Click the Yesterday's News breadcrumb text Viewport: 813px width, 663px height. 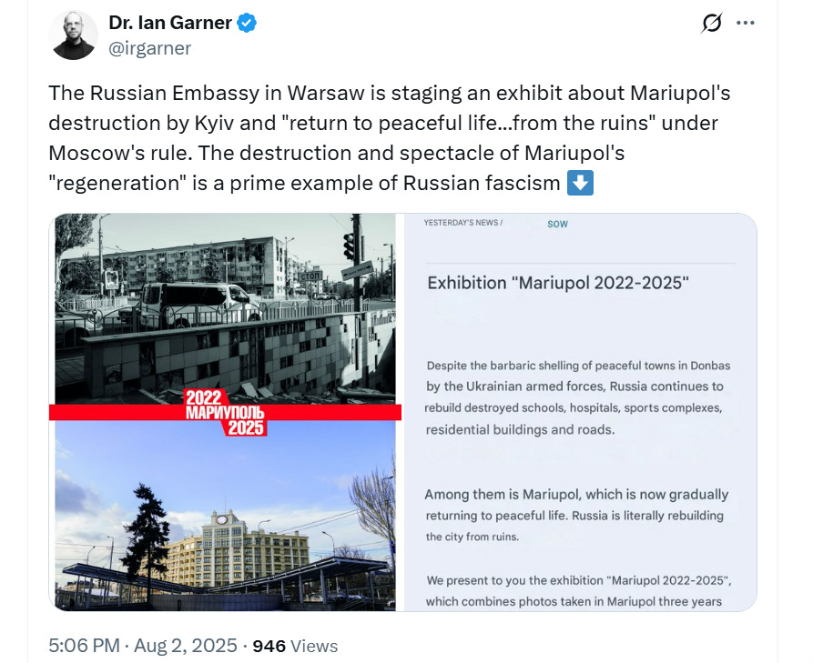pos(462,223)
